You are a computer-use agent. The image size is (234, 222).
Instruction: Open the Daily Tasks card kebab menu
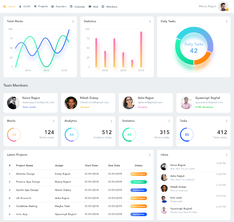(x=227, y=21)
